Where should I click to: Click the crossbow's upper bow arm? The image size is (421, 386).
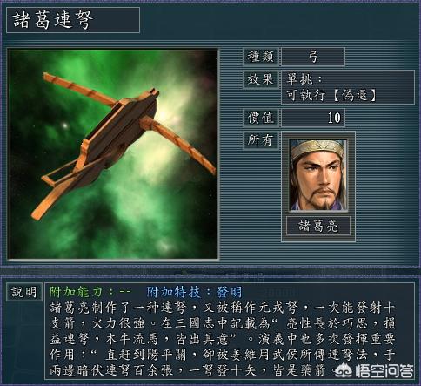point(78,88)
